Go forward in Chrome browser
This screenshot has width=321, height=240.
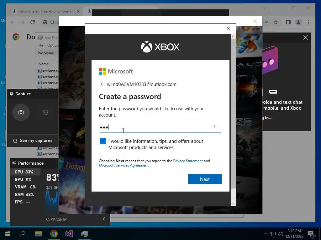point(23,22)
